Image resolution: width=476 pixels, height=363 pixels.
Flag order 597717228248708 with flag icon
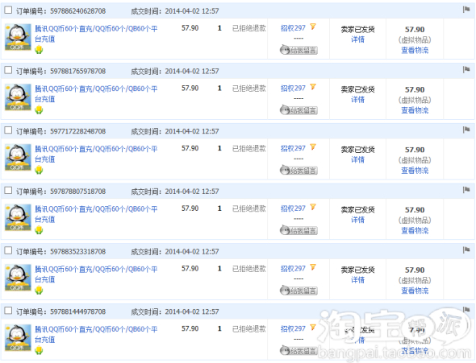coord(466,130)
